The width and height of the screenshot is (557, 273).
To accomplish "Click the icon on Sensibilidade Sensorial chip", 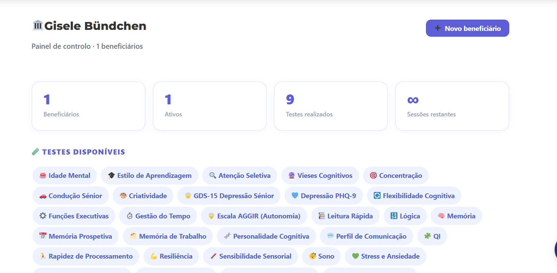I will tap(213, 256).
